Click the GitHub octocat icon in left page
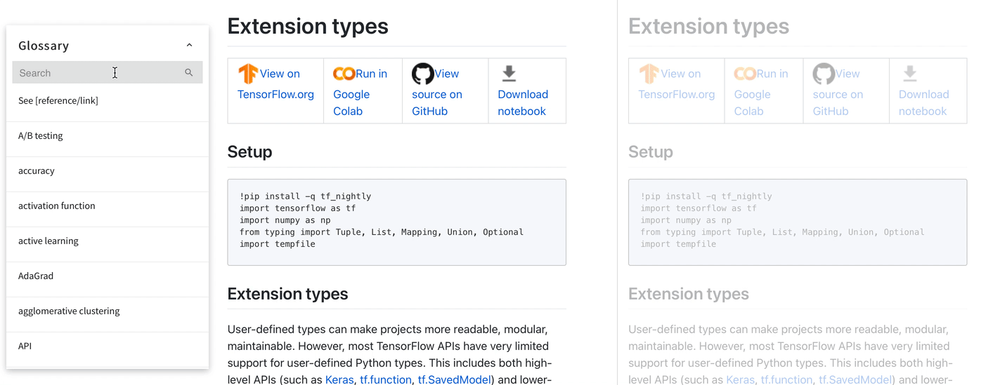 422,74
